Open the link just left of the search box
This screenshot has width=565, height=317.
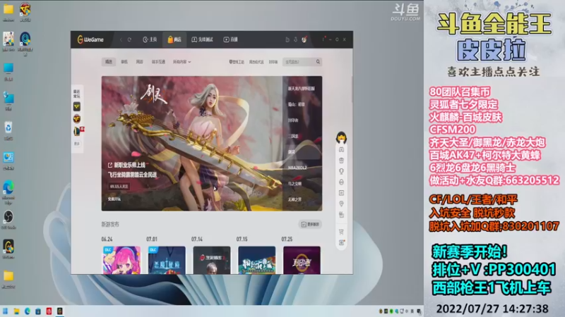point(273,62)
